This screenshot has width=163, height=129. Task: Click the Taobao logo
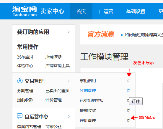[x=25, y=11]
